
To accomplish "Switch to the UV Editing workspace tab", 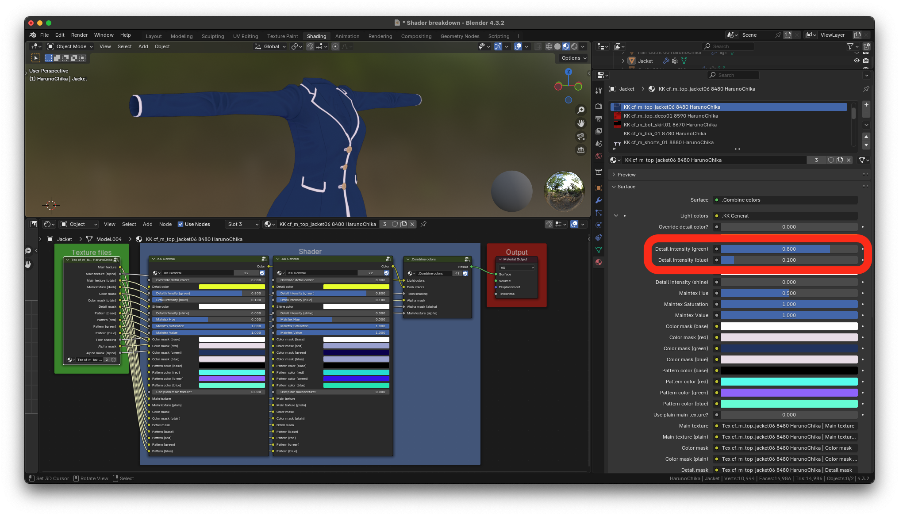I will (246, 36).
